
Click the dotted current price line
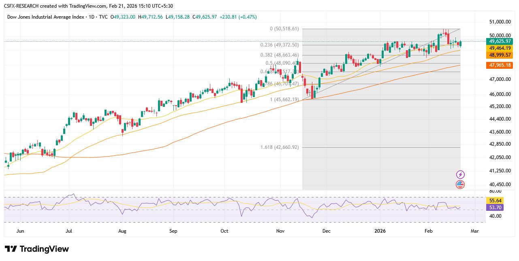point(162,41)
